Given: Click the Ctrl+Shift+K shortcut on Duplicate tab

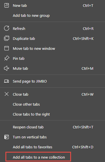Looking at the screenshot, I should point(83,38).
